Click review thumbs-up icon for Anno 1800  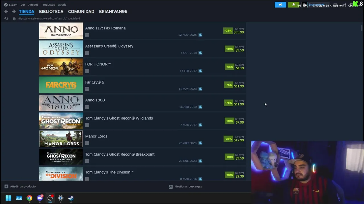[x=200, y=107]
